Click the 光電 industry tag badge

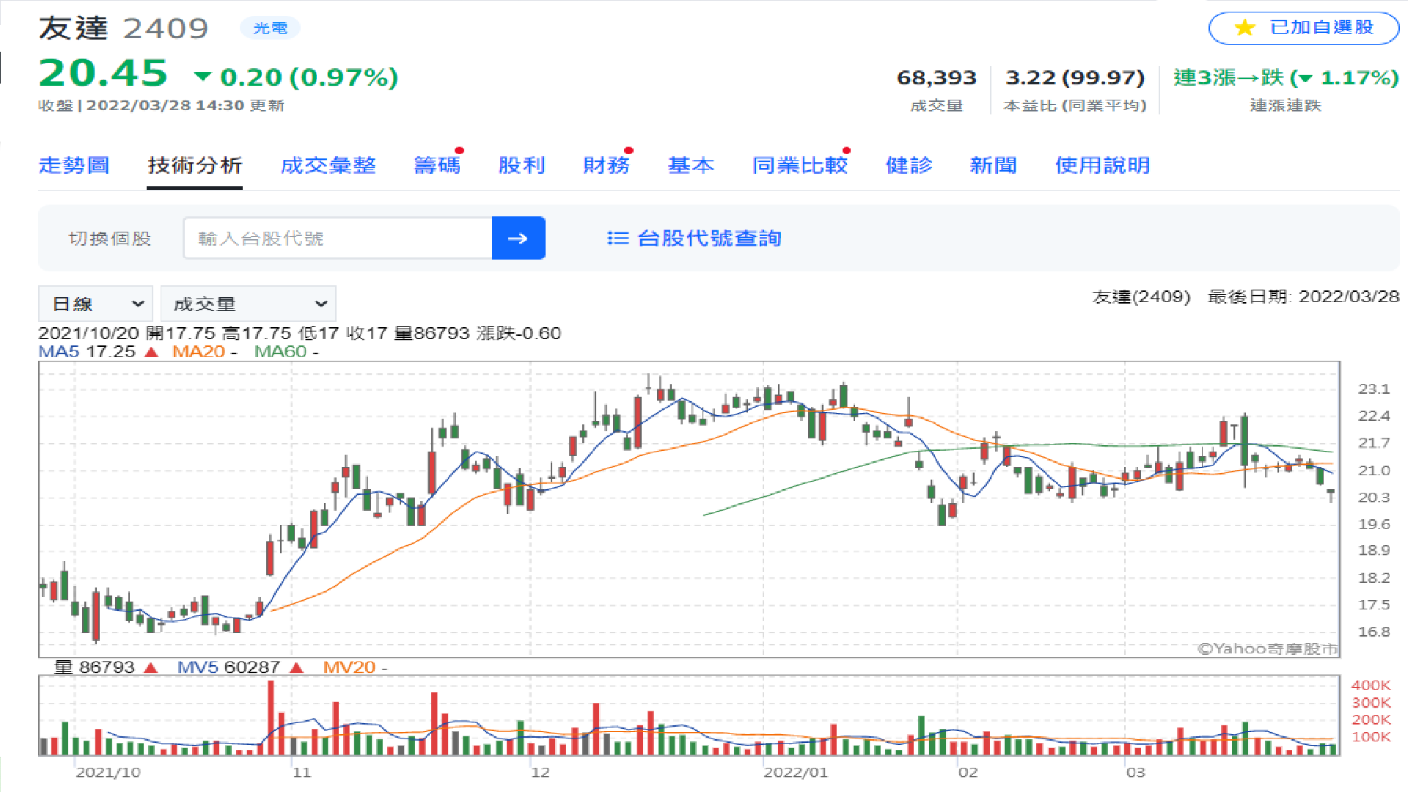270,28
